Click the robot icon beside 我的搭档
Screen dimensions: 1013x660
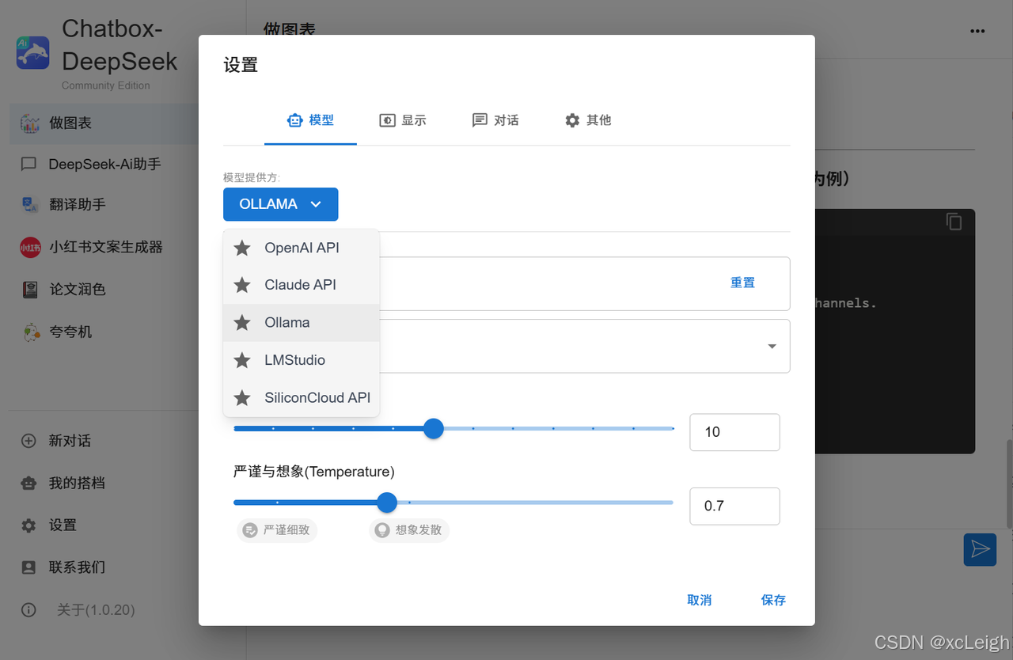pyautogui.click(x=28, y=483)
